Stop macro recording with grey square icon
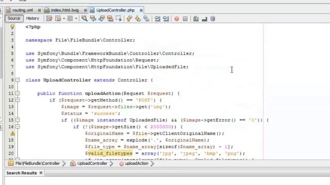 click(185, 19)
